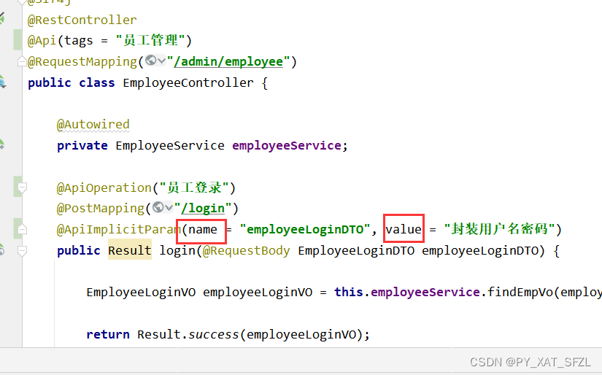Click the Spring bean gutter icon on EmployeeController line

pyautogui.click(x=2, y=82)
